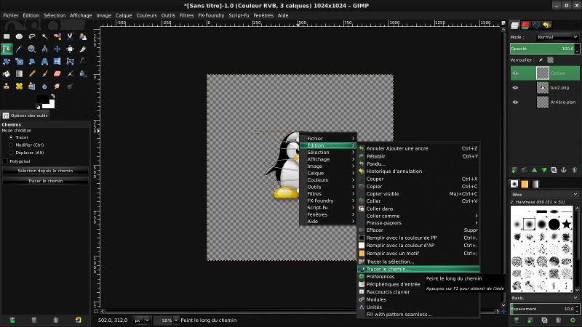This screenshot has height=327, width=582.
Task: Choose Historique d'annulation entry
Action: click(x=418, y=171)
